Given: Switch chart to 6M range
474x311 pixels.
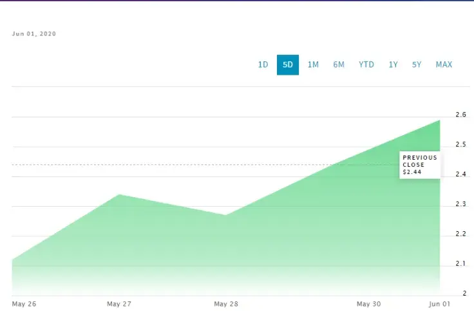Looking at the screenshot, I should click(x=339, y=64).
